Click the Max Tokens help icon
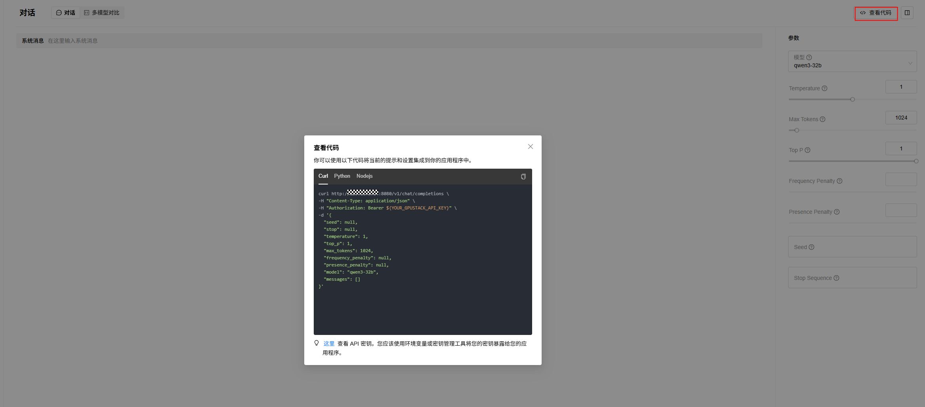925x407 pixels. click(823, 120)
